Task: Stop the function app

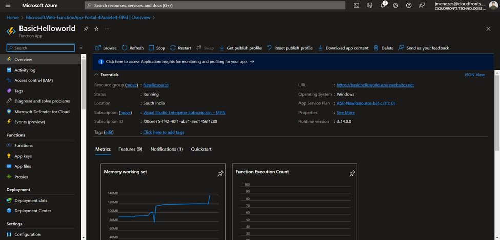Action: (157, 48)
